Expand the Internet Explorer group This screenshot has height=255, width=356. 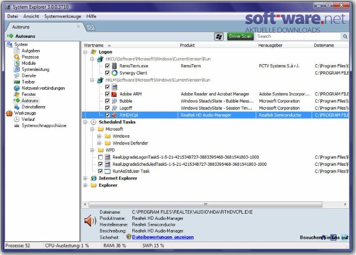coord(86,178)
